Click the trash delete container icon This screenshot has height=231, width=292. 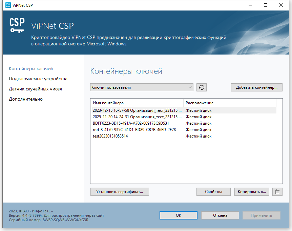click(277, 192)
